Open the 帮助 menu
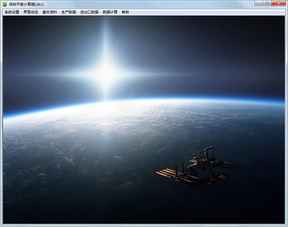Screen dimensions: 288x227 coord(125,12)
